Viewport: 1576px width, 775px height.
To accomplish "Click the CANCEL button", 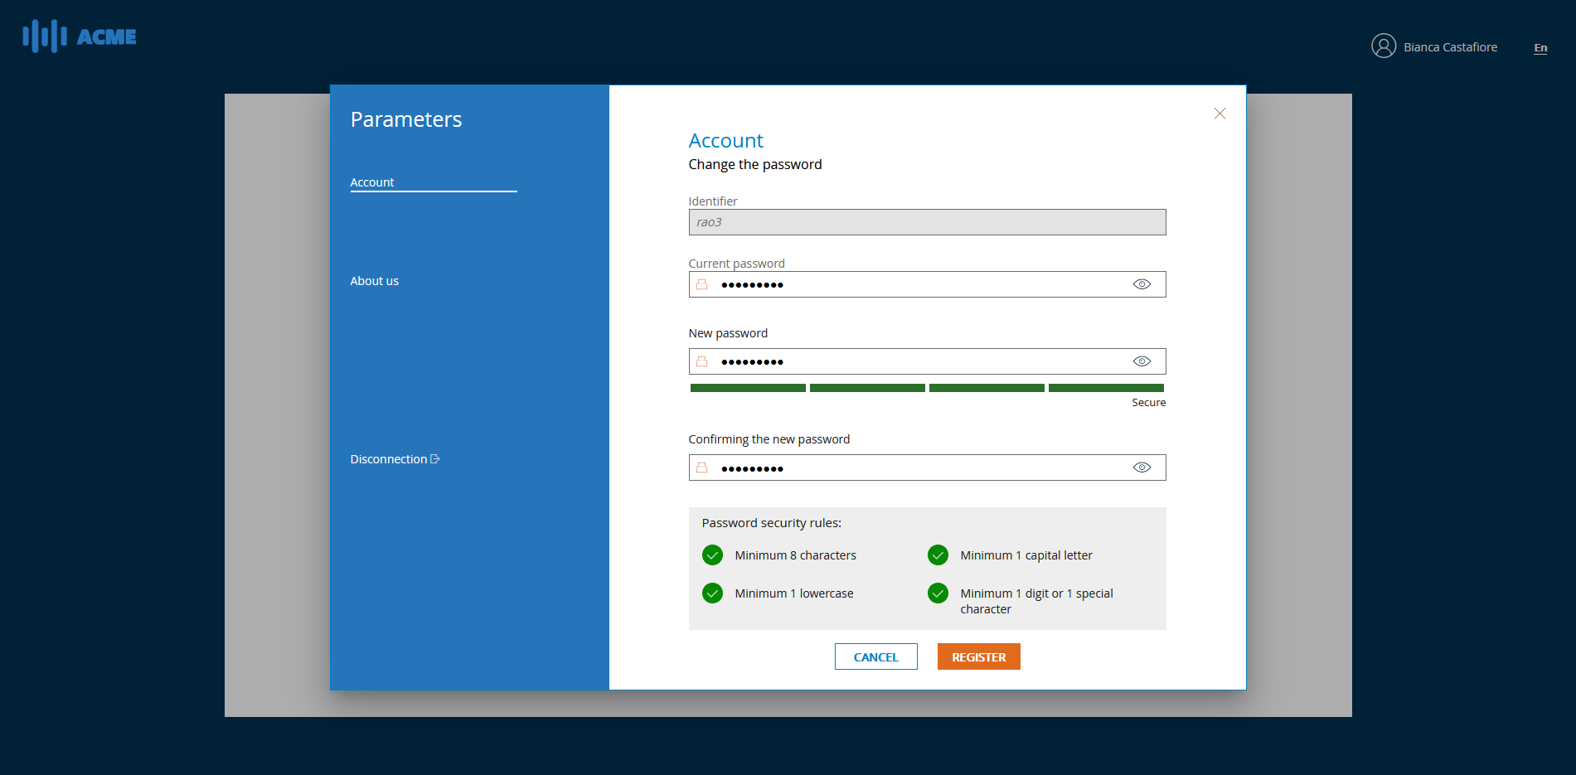I will [875, 656].
